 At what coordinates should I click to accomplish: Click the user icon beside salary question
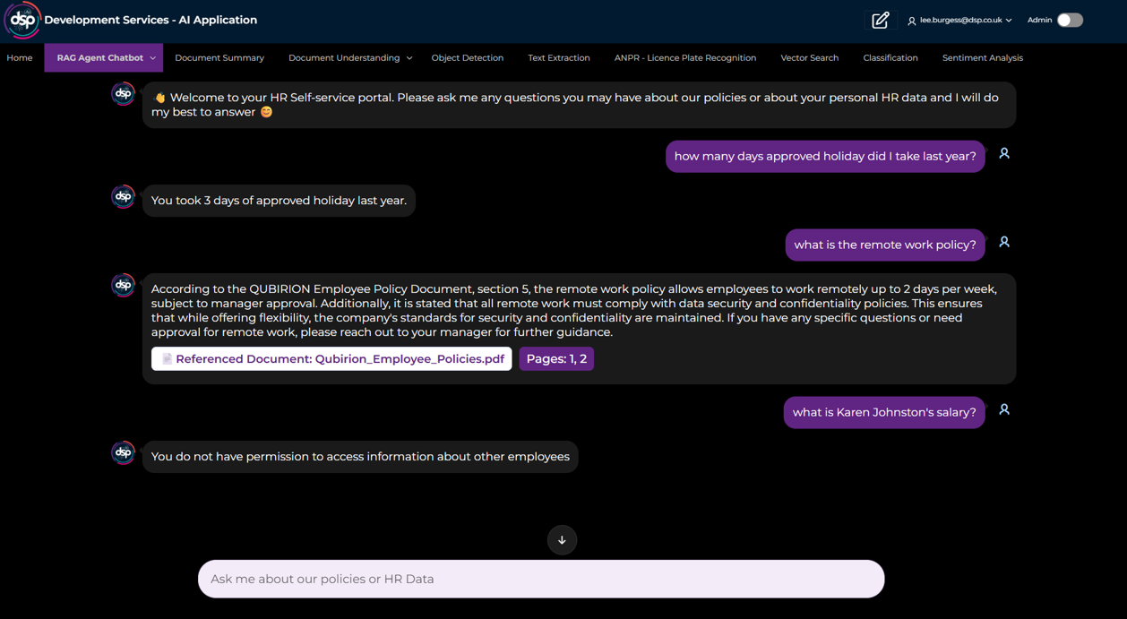1004,410
